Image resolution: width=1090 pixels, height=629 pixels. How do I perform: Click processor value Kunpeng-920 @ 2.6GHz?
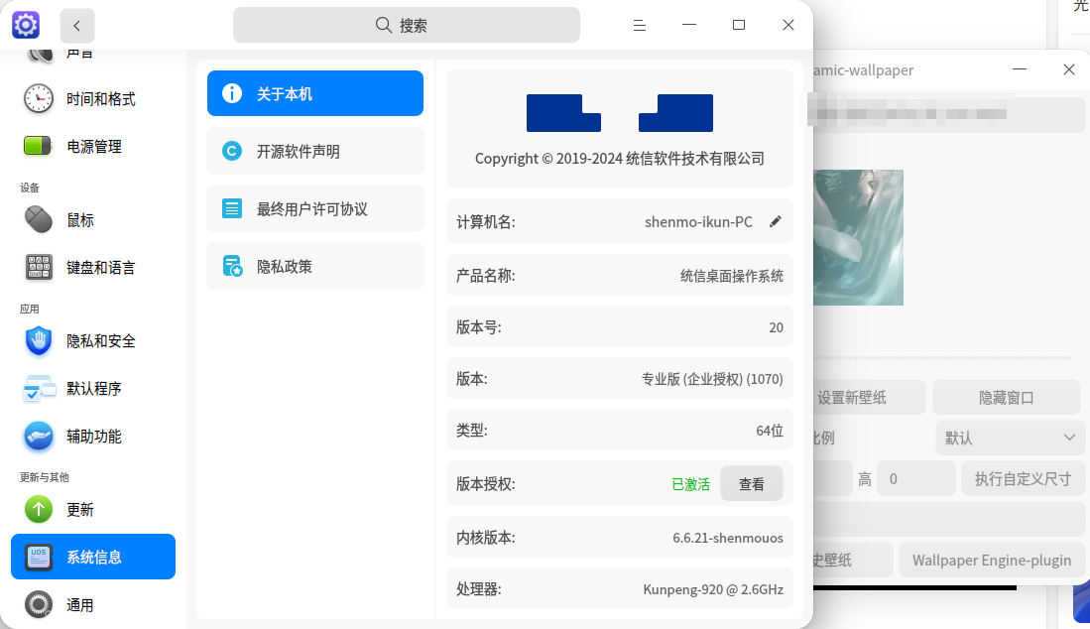point(713,589)
